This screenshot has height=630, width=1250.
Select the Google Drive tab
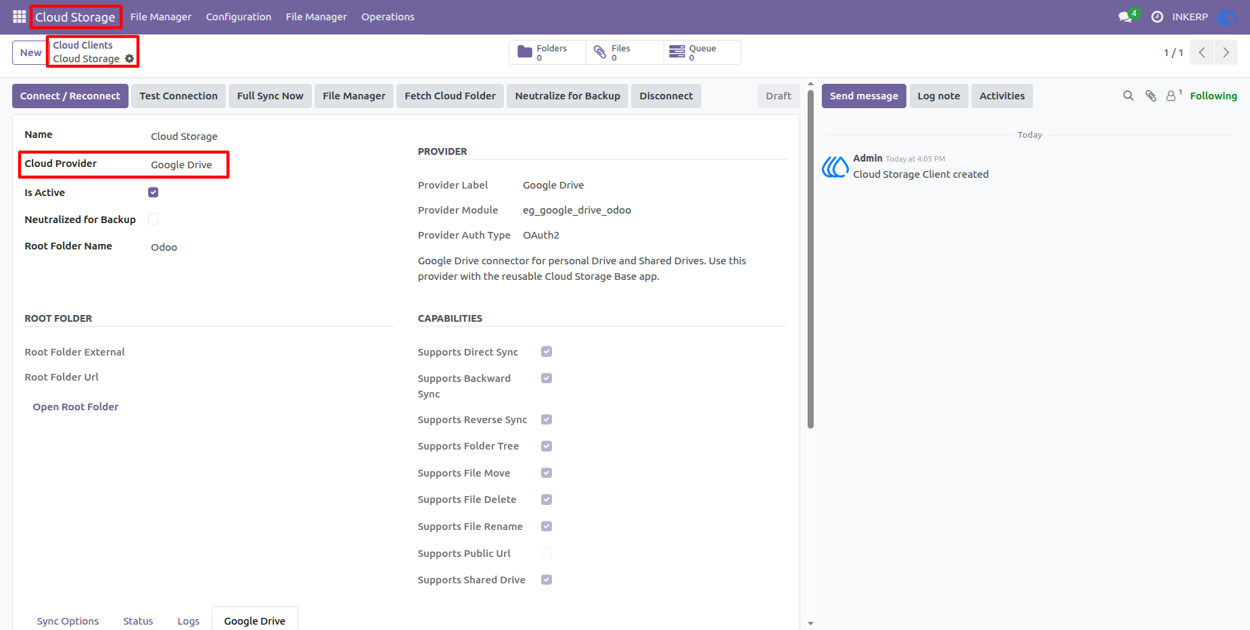pos(255,621)
